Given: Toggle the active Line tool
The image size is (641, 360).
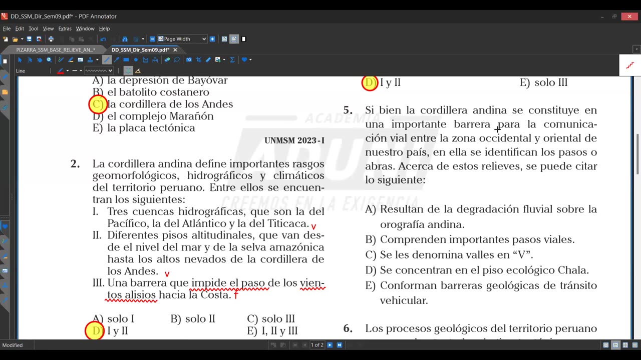Looking at the screenshot, I should pyautogui.click(x=107, y=60).
